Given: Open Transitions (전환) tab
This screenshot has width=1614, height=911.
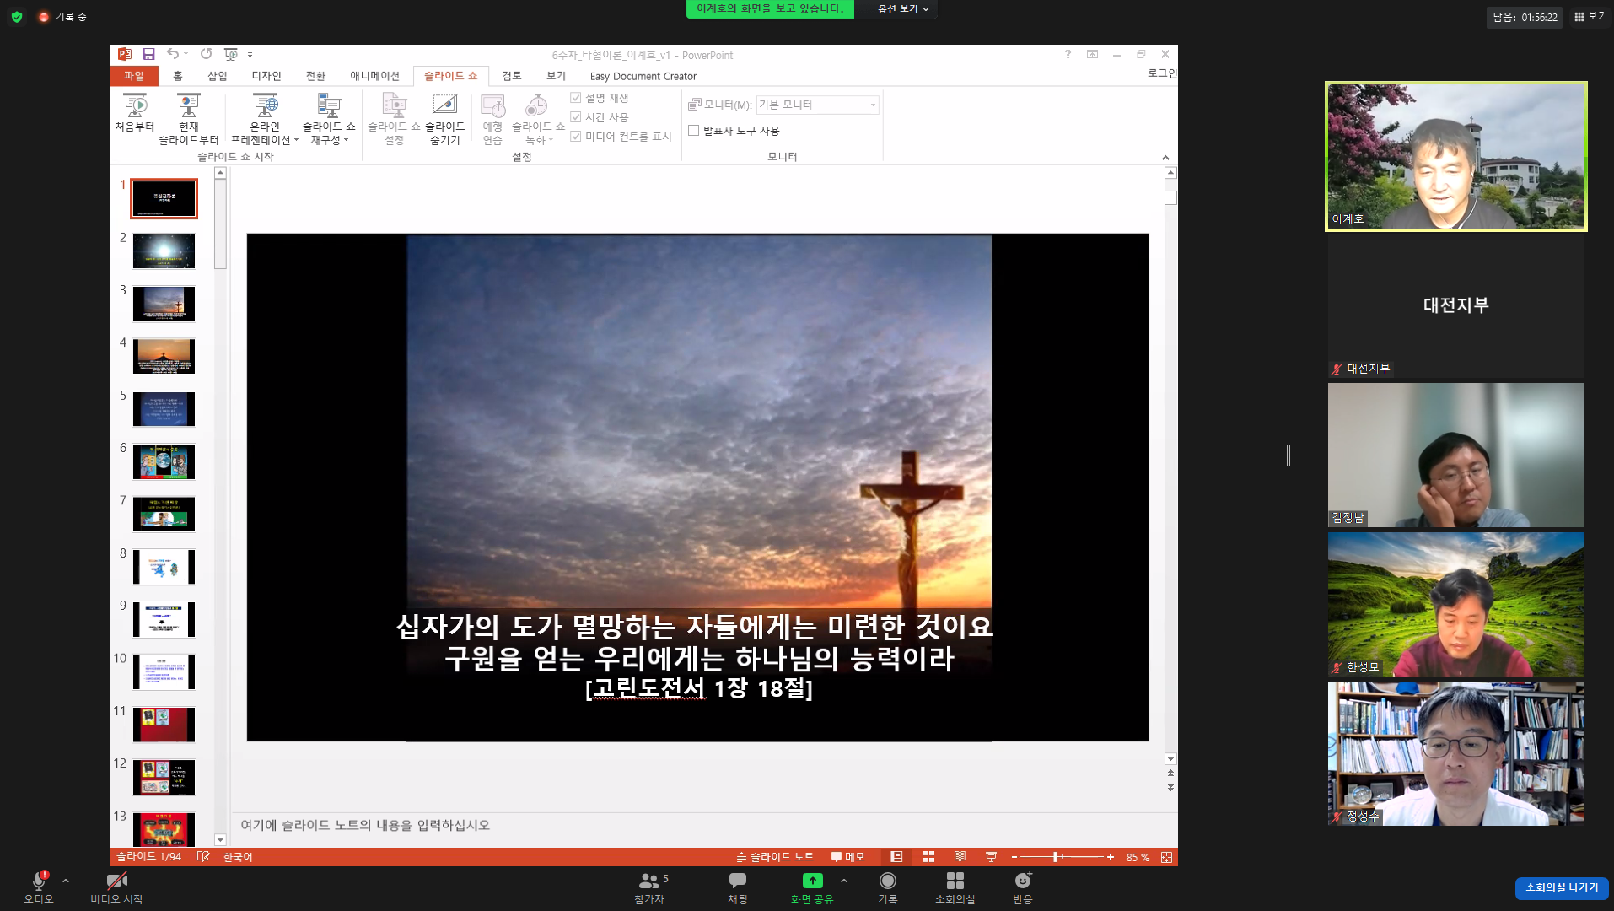Looking at the screenshot, I should click(315, 76).
